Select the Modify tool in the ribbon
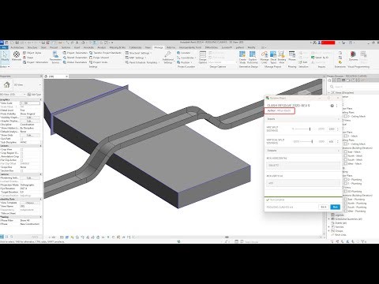The height and width of the screenshot is (284, 379). [x=5, y=57]
